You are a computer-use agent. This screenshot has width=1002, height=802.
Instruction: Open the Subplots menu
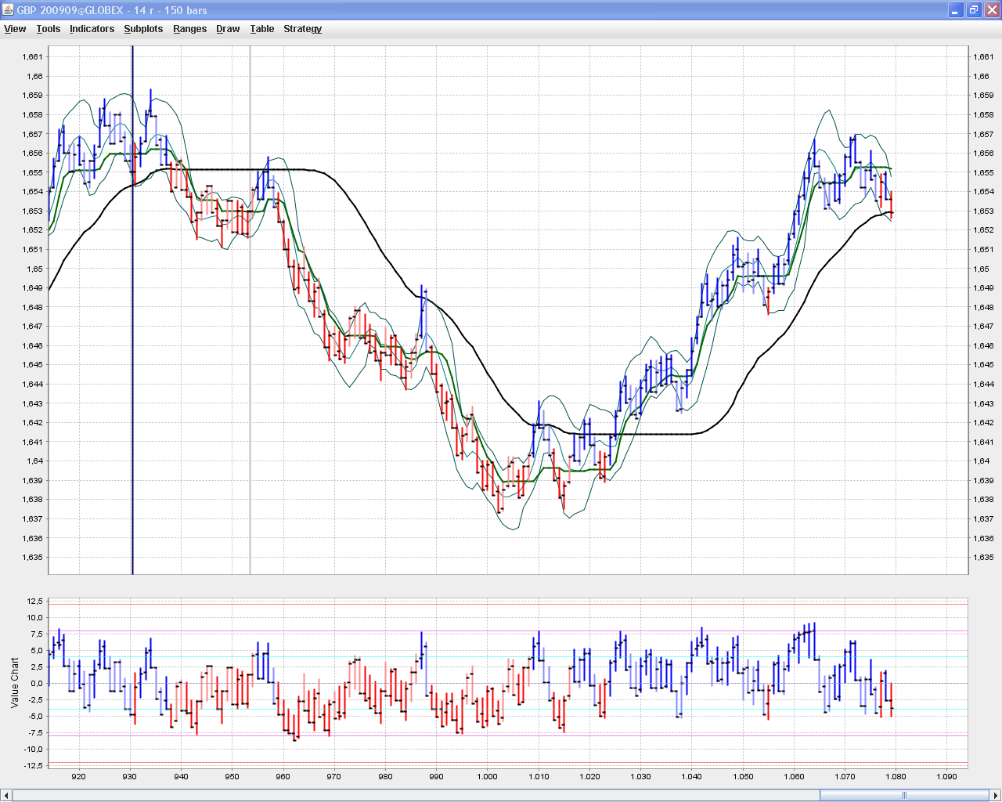[x=143, y=29]
